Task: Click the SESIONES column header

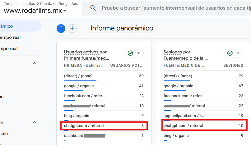Action: tap(233, 66)
